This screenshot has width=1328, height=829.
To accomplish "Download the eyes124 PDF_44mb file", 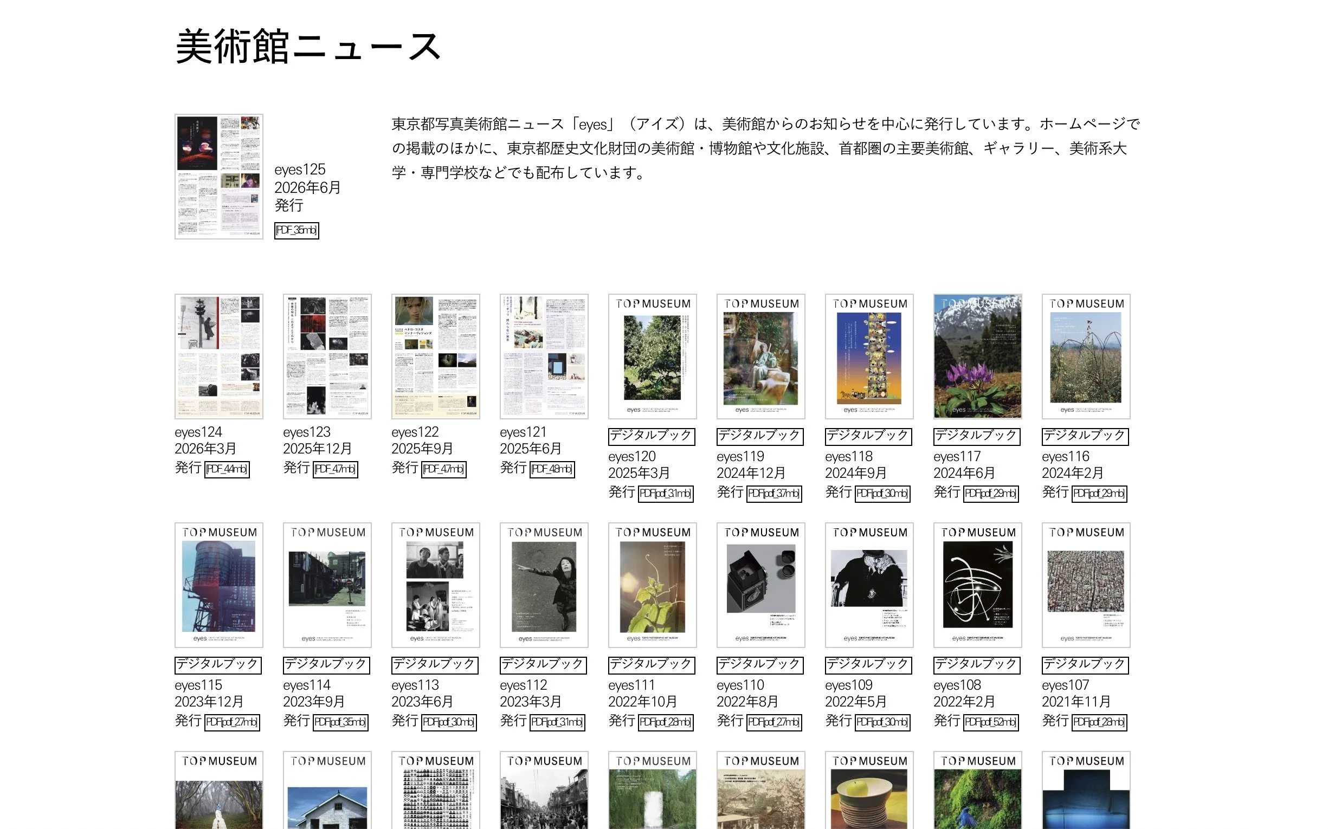I will click(x=227, y=469).
